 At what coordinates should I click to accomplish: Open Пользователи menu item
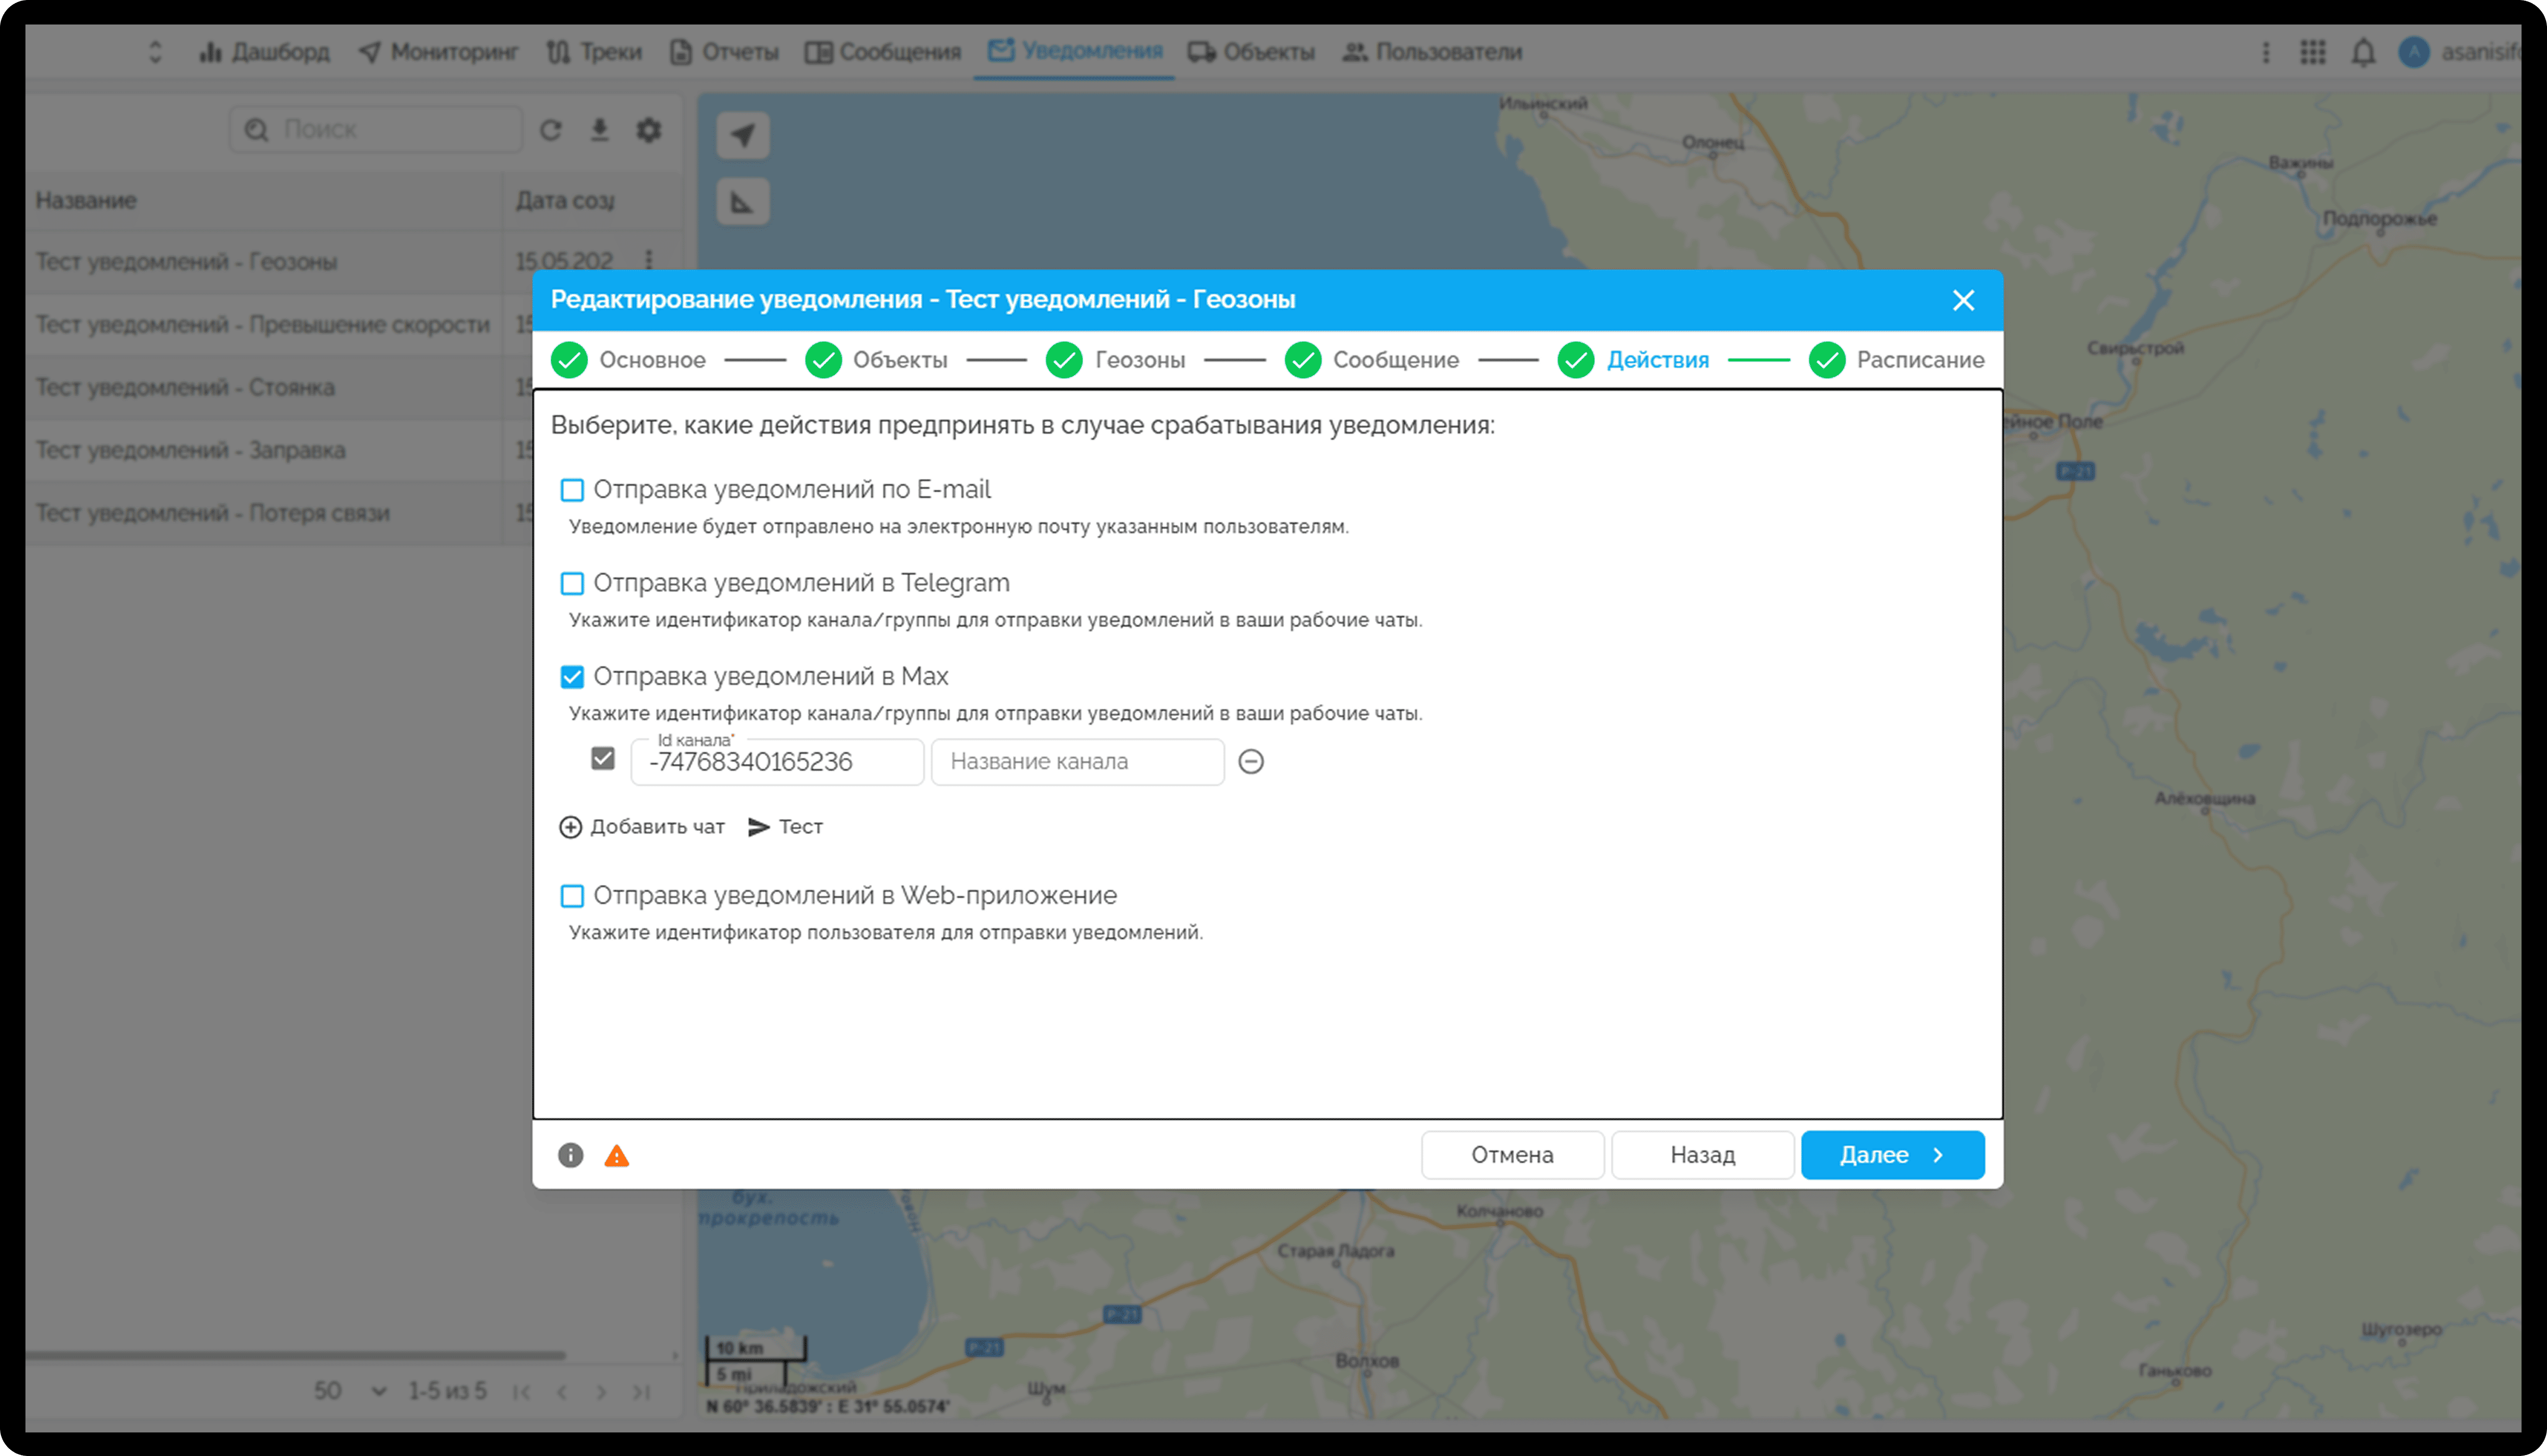pos(1432,52)
